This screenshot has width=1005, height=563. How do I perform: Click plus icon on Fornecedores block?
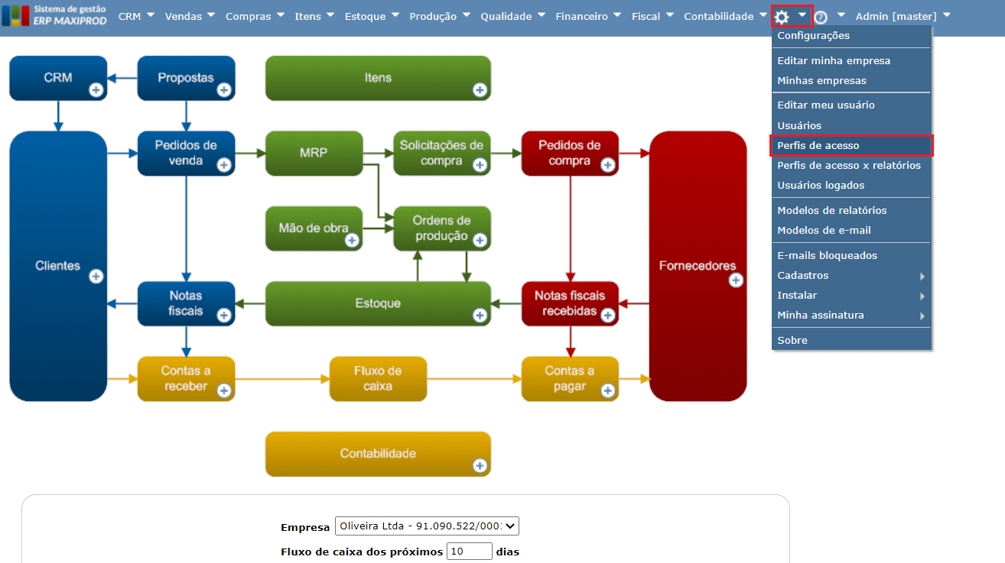pos(736,280)
